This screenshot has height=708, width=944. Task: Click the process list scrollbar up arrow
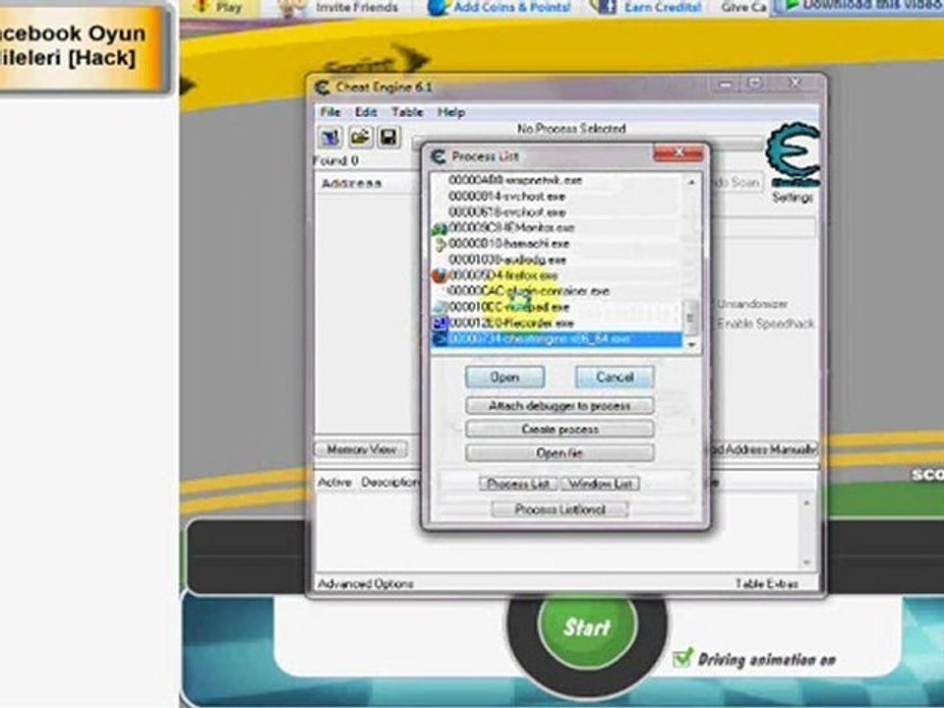click(x=691, y=182)
